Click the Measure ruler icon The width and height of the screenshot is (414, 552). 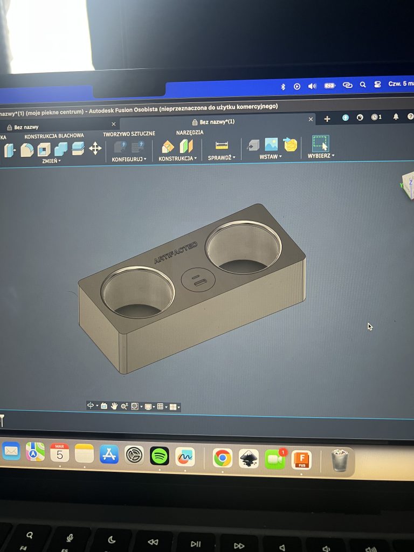222,145
